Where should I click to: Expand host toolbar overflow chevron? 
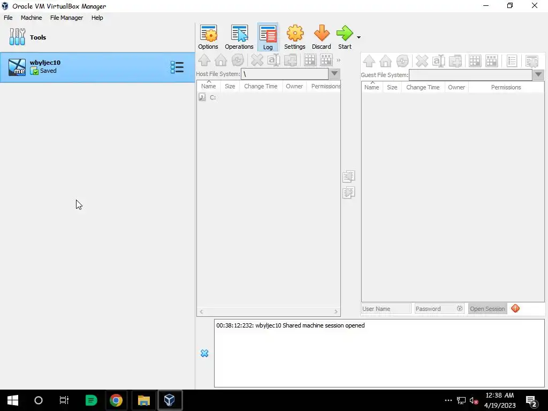click(338, 60)
